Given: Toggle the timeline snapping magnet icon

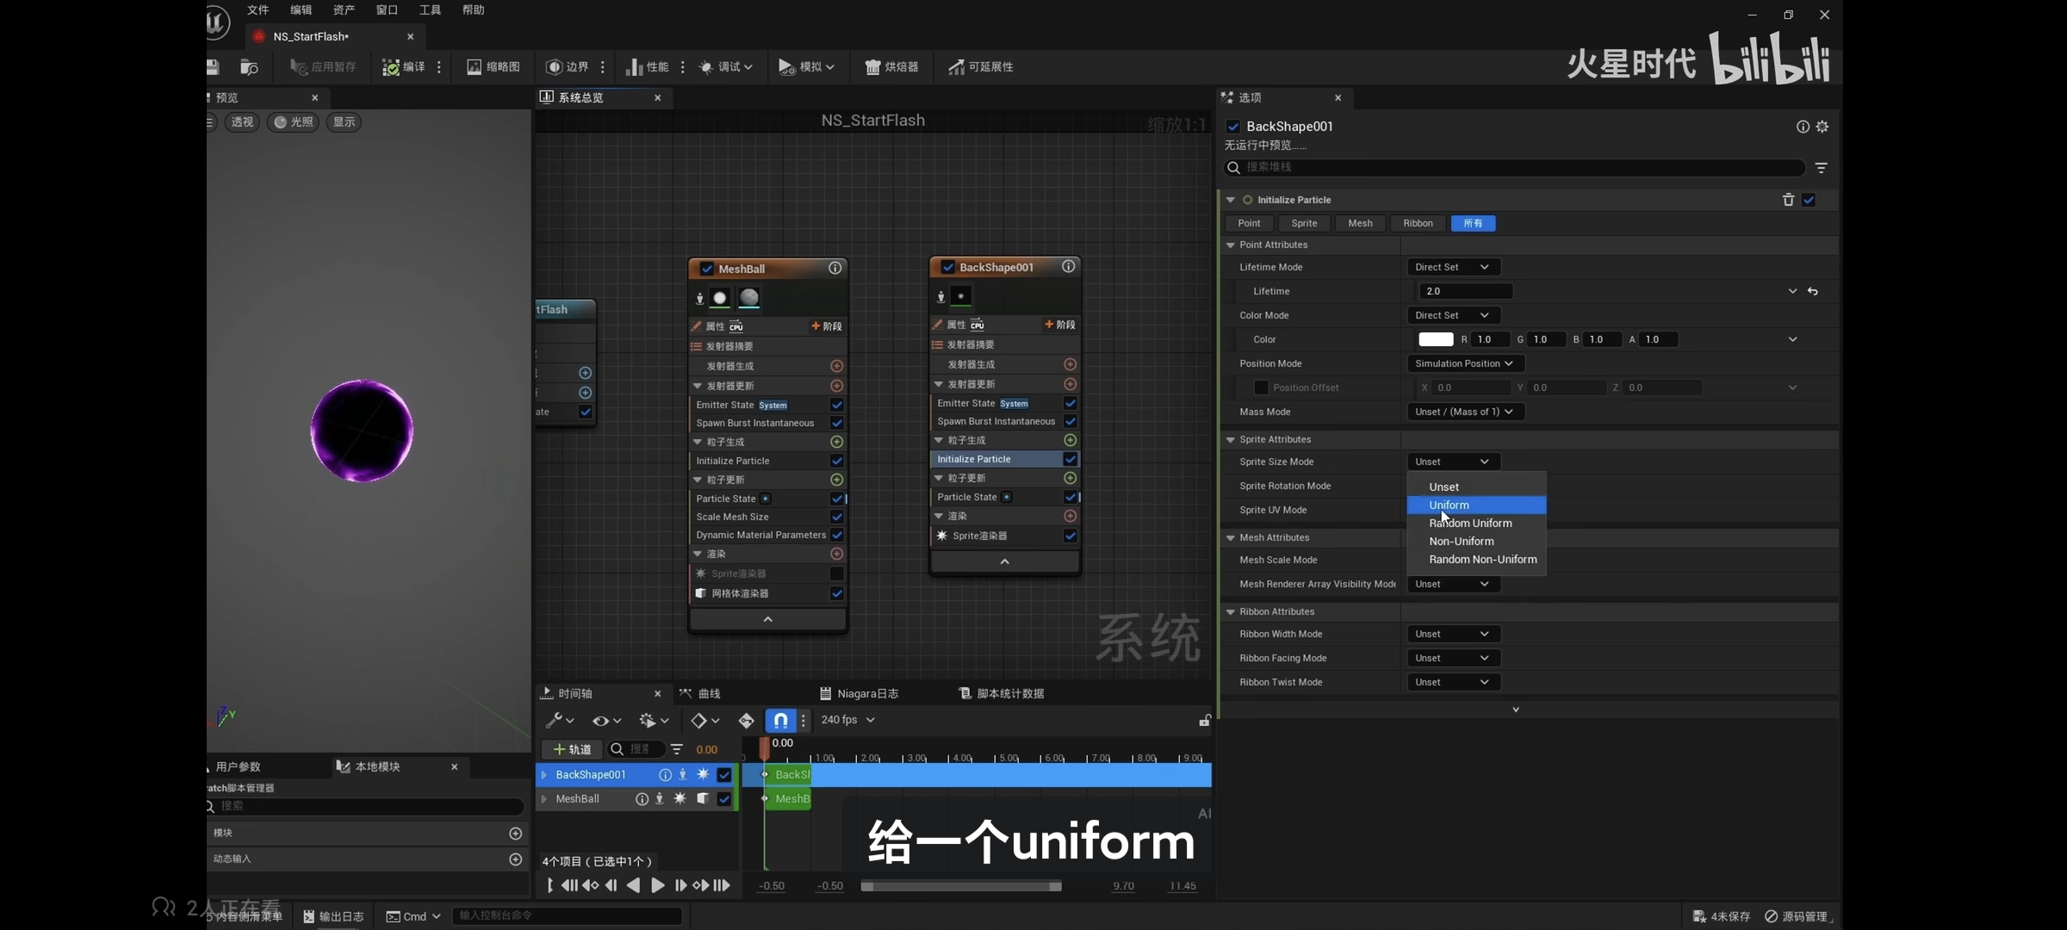Looking at the screenshot, I should pos(779,720).
